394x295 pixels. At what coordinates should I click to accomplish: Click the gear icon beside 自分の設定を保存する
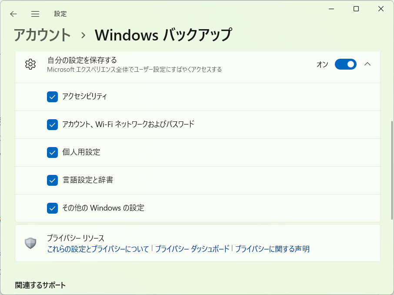pyautogui.click(x=30, y=64)
